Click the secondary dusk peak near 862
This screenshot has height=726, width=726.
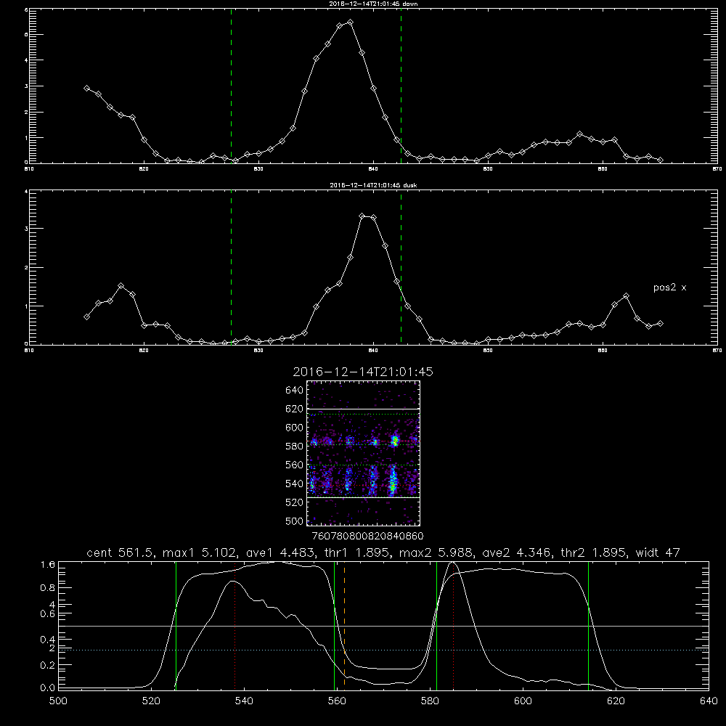626,296
